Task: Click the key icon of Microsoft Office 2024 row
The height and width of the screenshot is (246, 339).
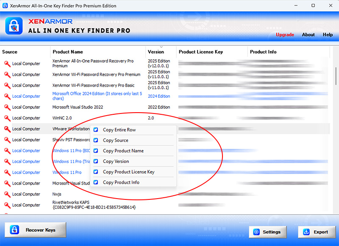Action: coord(7,96)
